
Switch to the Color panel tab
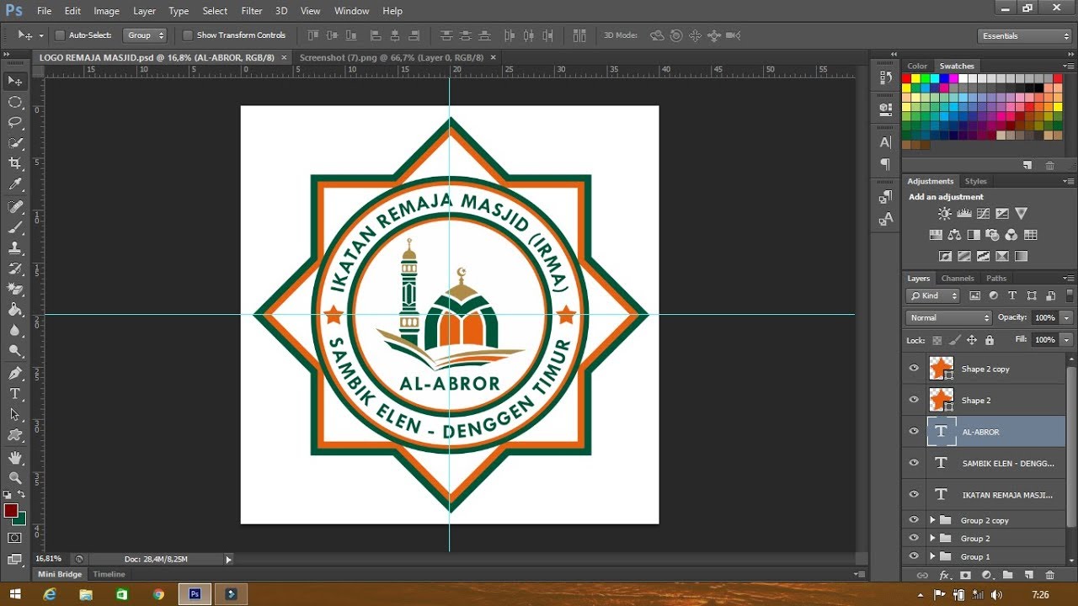tap(917, 66)
